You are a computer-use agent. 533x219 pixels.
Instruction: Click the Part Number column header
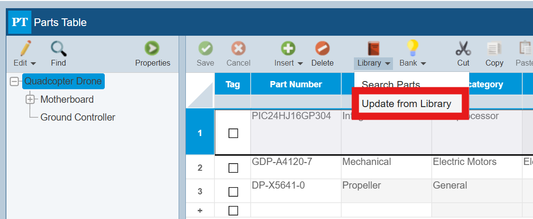coord(295,84)
